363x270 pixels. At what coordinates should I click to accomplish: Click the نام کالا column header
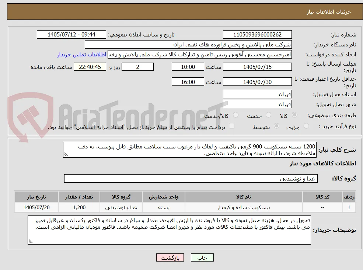tap(244, 197)
